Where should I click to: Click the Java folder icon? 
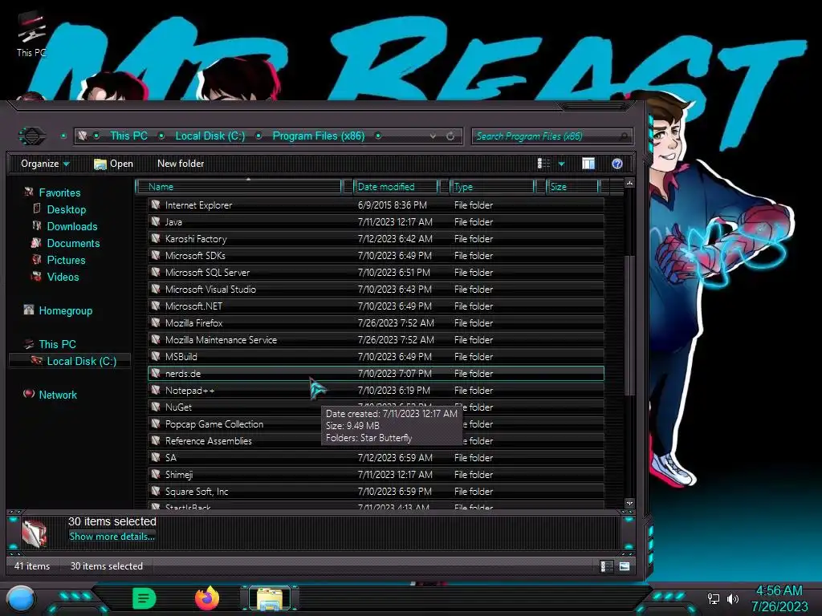[x=156, y=221]
